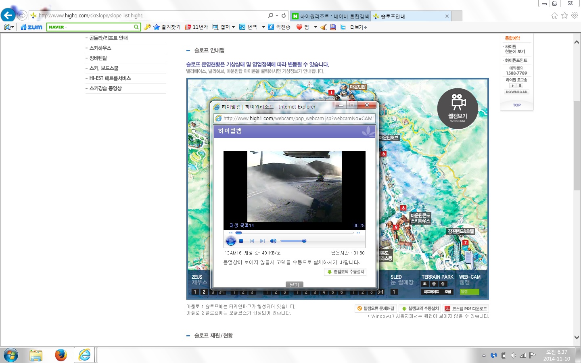This screenshot has width=581, height=363.
Task: Open 장비렌탈 in the side menu
Action: [x=98, y=58]
